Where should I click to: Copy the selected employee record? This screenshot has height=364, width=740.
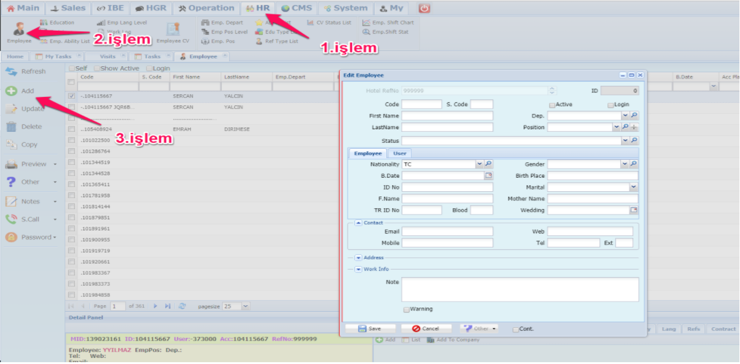click(21, 145)
